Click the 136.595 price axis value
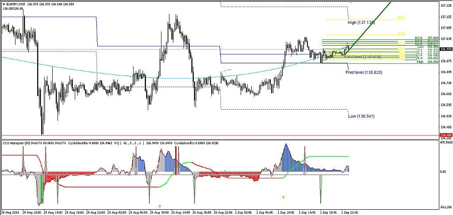Screen dimensions: 453x215 [446, 105]
